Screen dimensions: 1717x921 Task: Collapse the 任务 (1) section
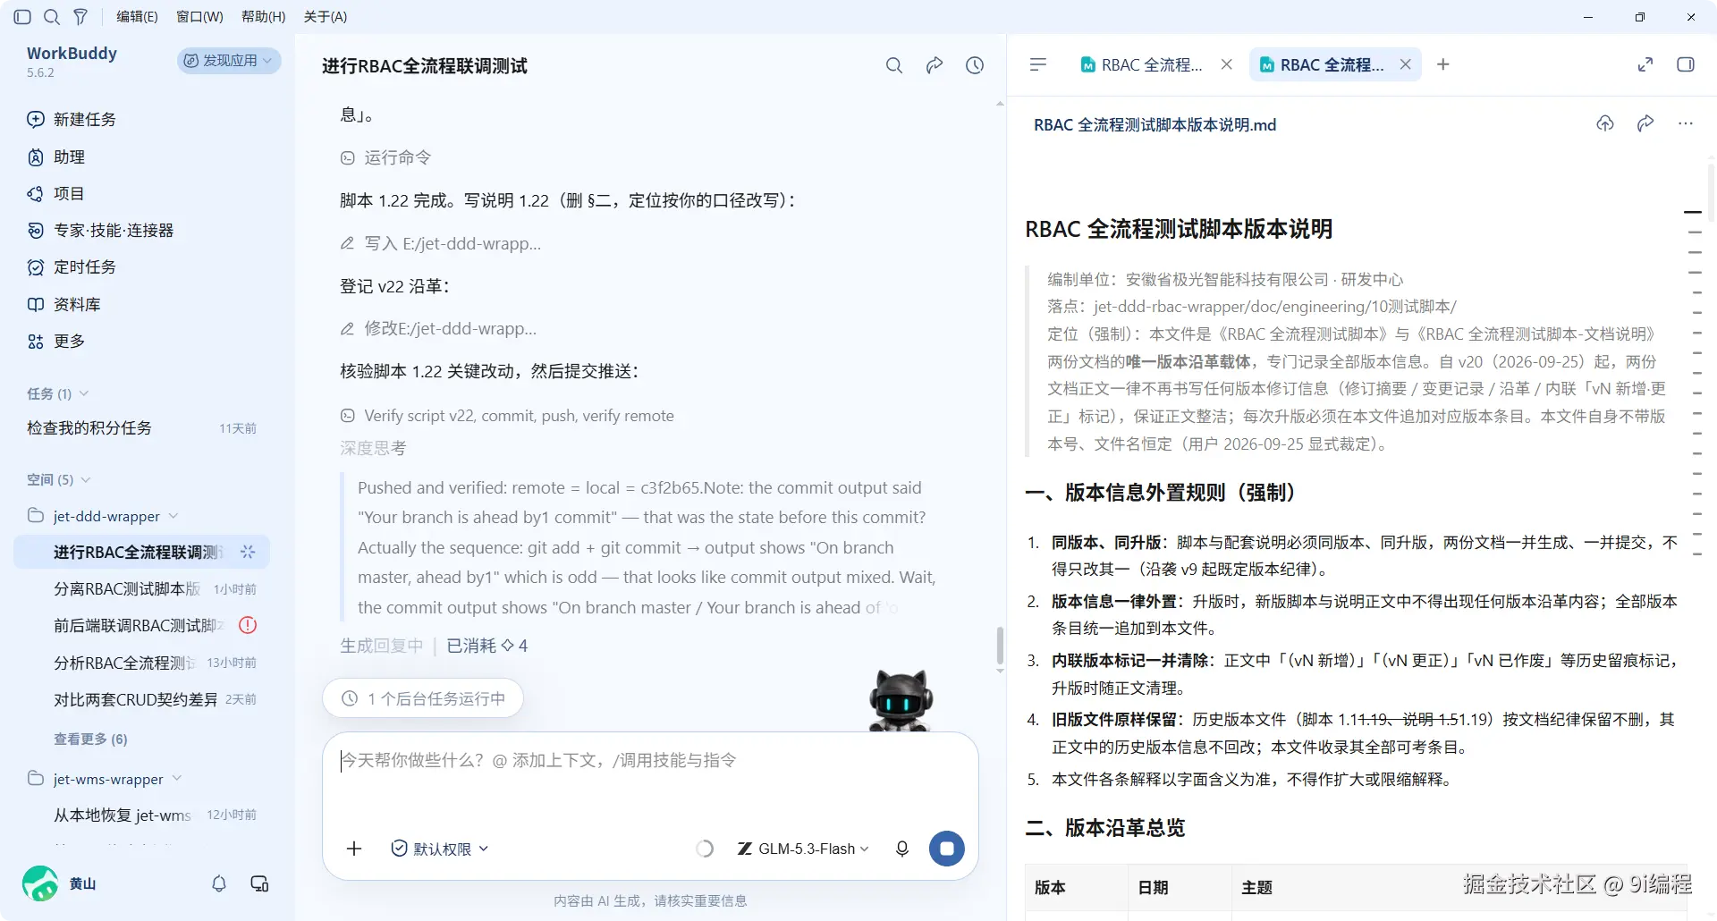pos(57,393)
